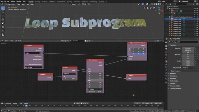199x112 pixels.
Task: Click the timeline editor type icon
Action: point(2,103)
